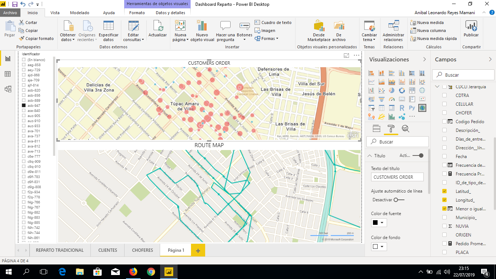This screenshot has width=496, height=279.
Task: Insert a Python script visual
Action: click(x=412, y=108)
